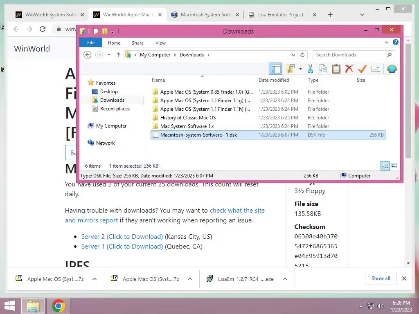Open the folder options dropdown arrow
The width and height of the screenshot is (419, 314).
coord(301,69)
